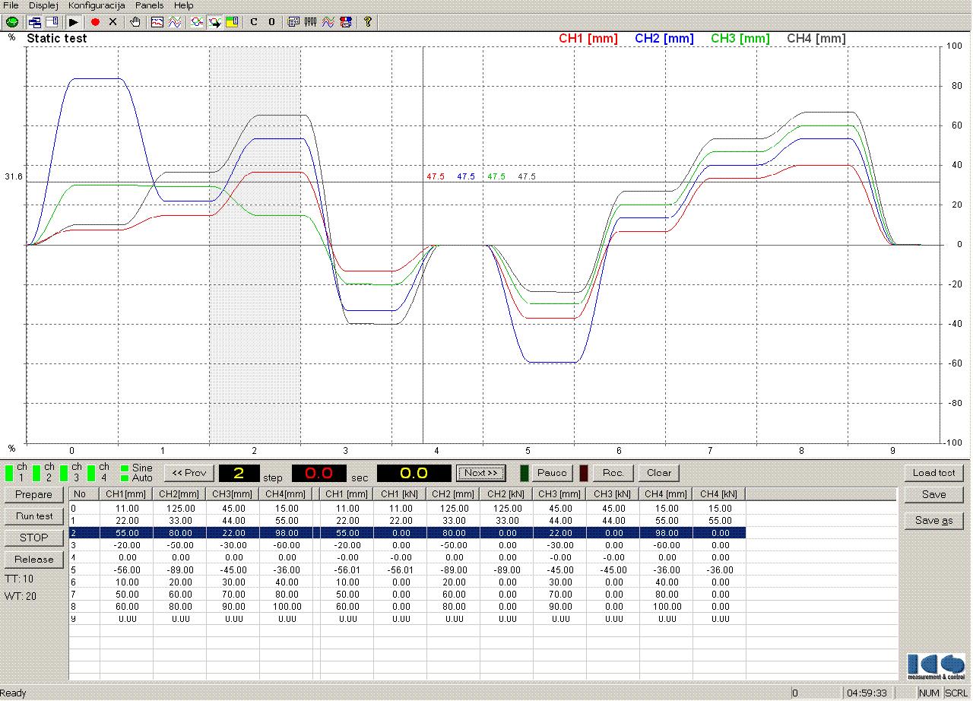Click the yellow question mark help icon
This screenshot has height=701, width=973.
click(368, 22)
